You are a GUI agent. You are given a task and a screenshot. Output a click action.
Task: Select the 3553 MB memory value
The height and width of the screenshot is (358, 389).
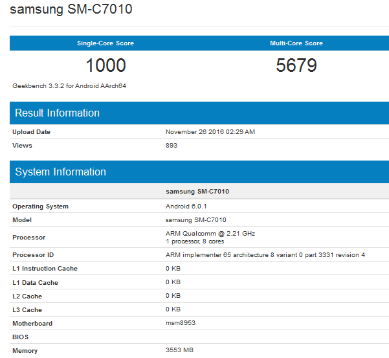(180, 350)
